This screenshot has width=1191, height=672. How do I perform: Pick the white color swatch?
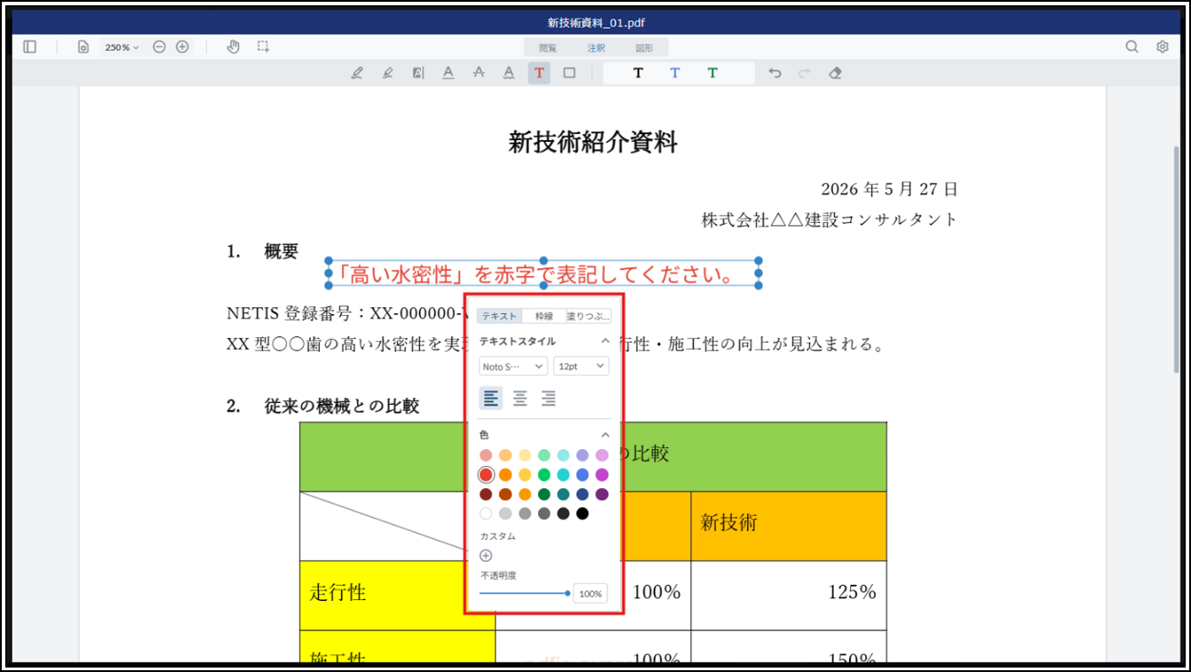(486, 513)
